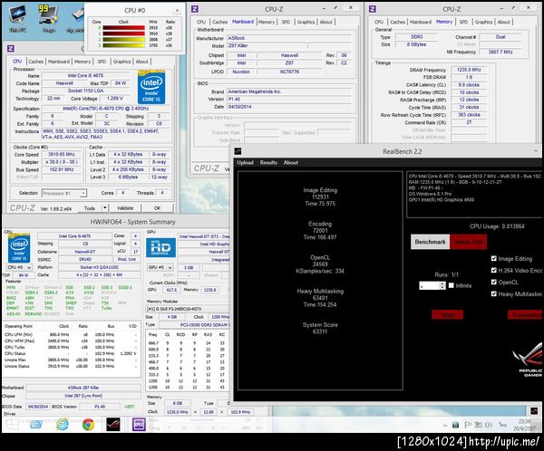Click the Tools button in CPU-Z
The width and height of the screenshot is (544, 451).
point(90,208)
